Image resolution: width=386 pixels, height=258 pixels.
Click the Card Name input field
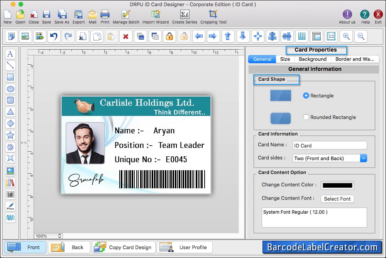coord(330,145)
